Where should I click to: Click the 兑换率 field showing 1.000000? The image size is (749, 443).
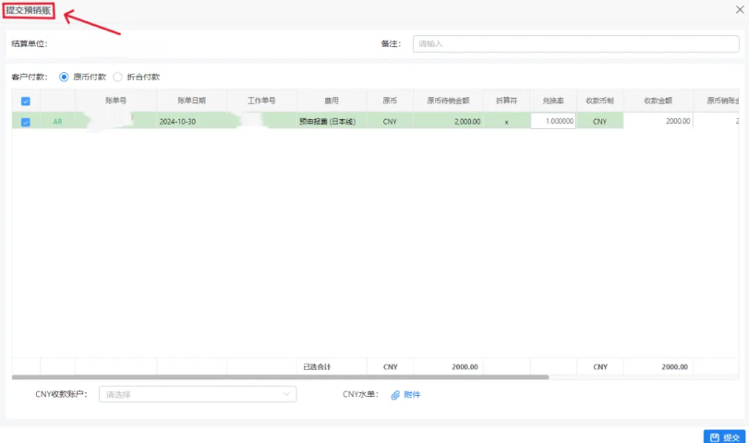click(553, 121)
